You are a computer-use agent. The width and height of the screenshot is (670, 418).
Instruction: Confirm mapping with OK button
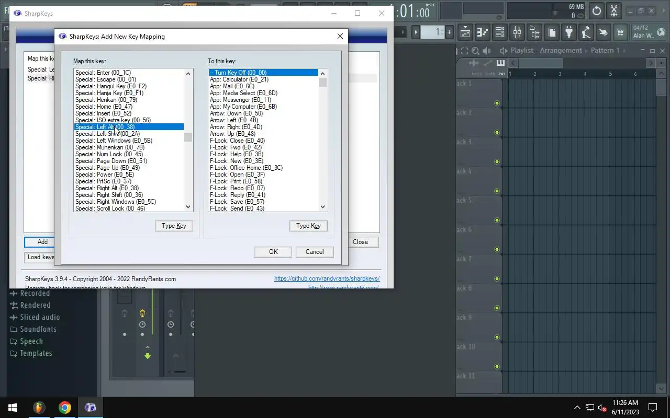[x=273, y=252]
